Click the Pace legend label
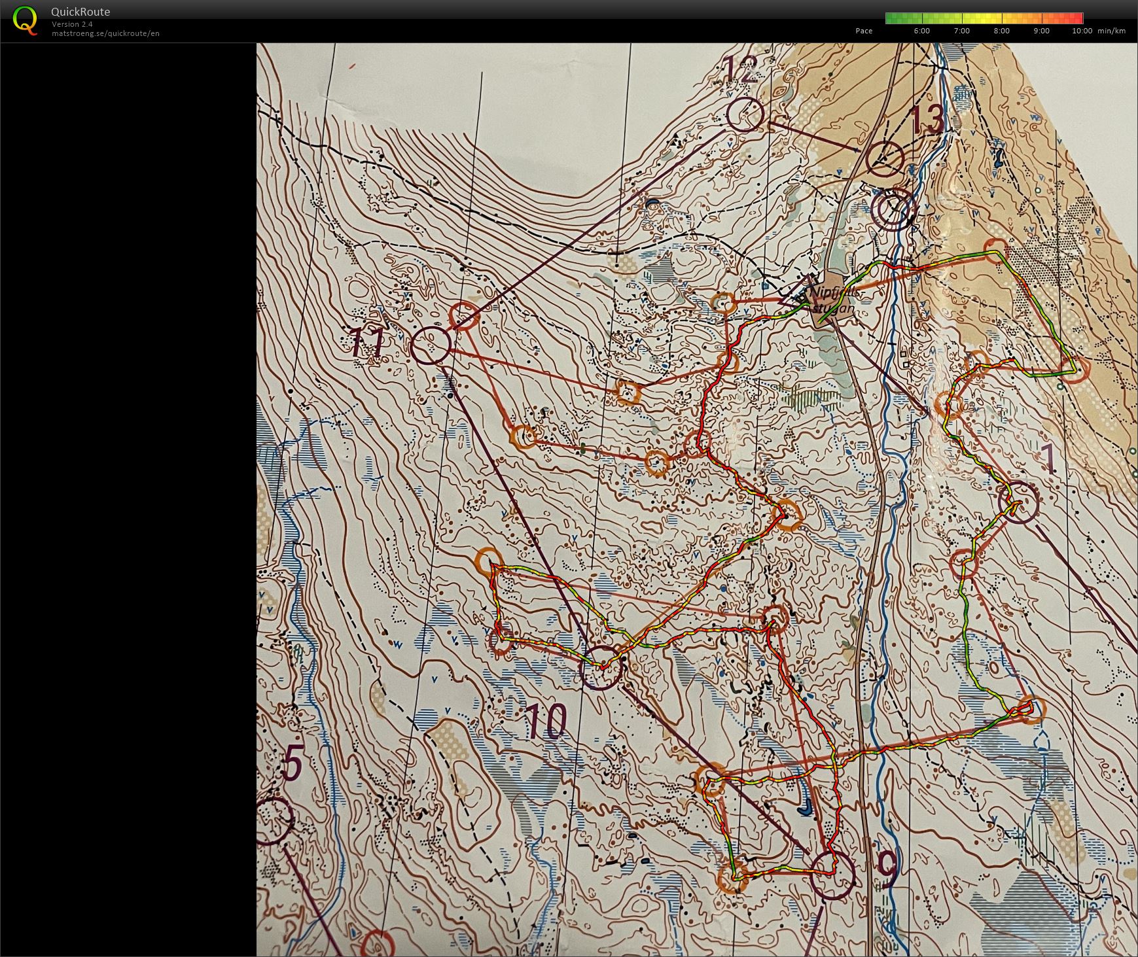 pos(864,31)
